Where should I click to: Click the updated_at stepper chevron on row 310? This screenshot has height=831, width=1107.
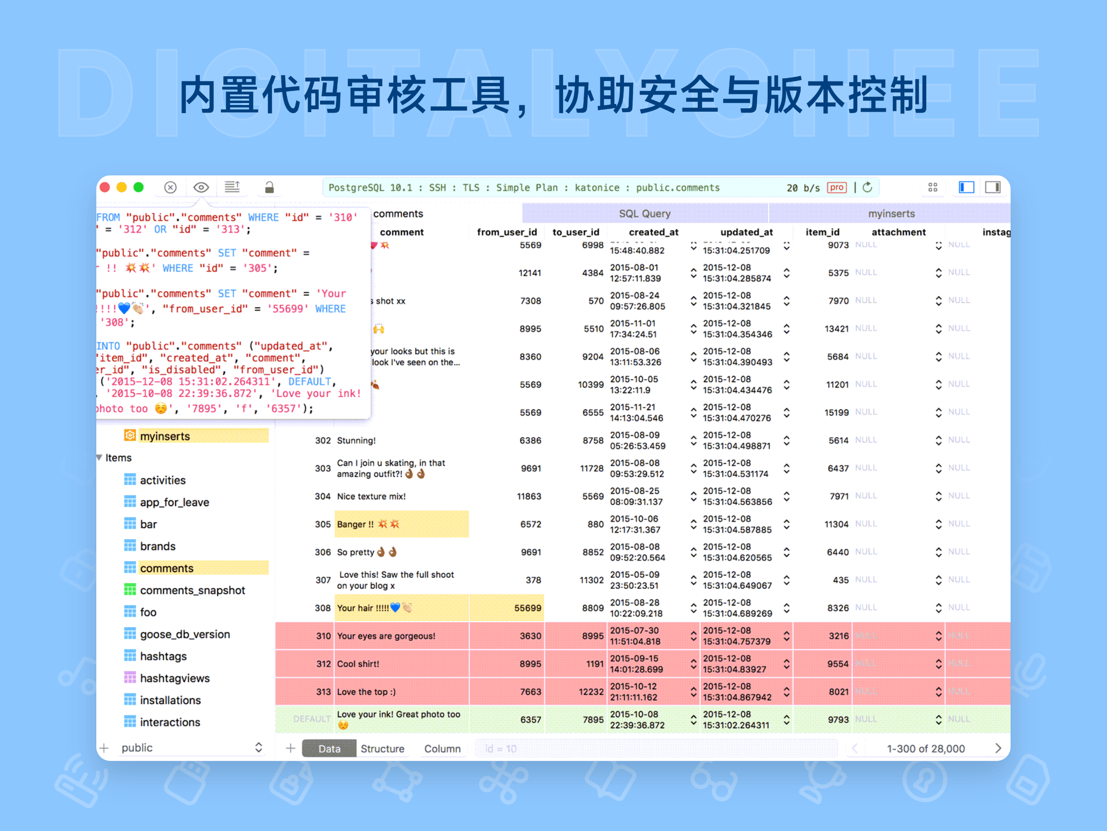coord(787,635)
